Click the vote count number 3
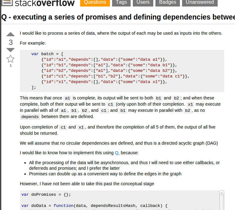 click(11, 42)
